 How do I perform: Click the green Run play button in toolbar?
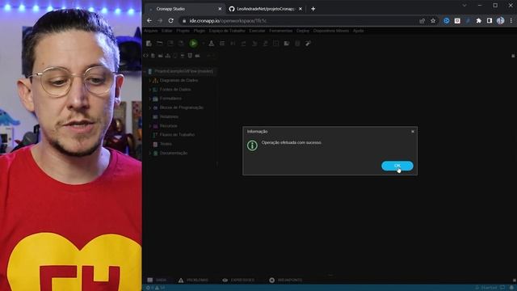coord(194,43)
